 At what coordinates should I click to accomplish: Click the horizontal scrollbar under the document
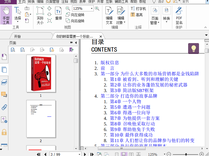(x=122, y=148)
